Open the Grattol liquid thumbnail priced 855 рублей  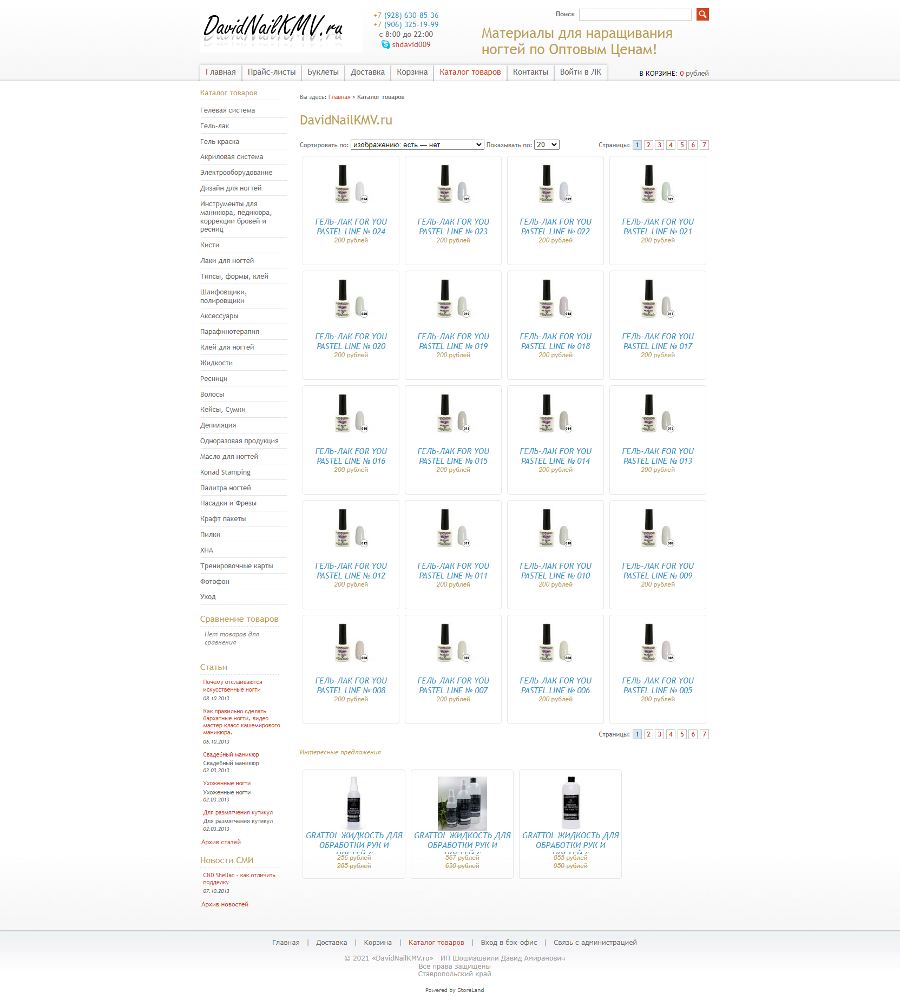[570, 803]
